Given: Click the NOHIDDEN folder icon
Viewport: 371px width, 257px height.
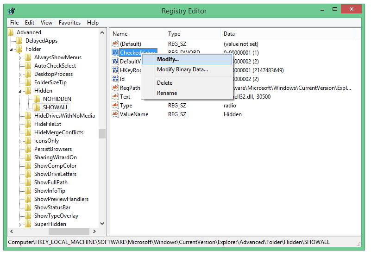Looking at the screenshot, I should pyautogui.click(x=37, y=99).
